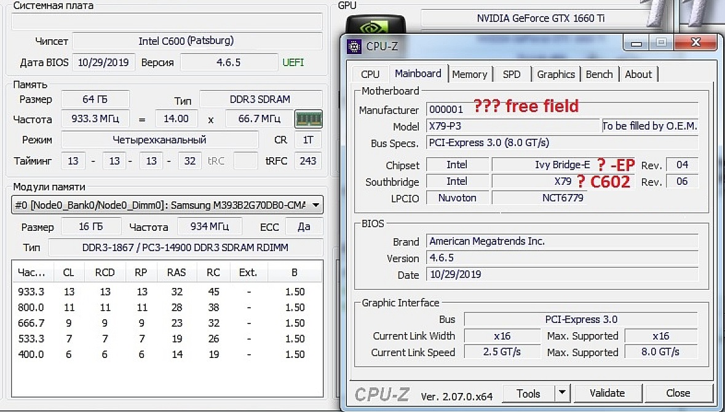
Task: Go to the SPD tab
Action: point(512,74)
